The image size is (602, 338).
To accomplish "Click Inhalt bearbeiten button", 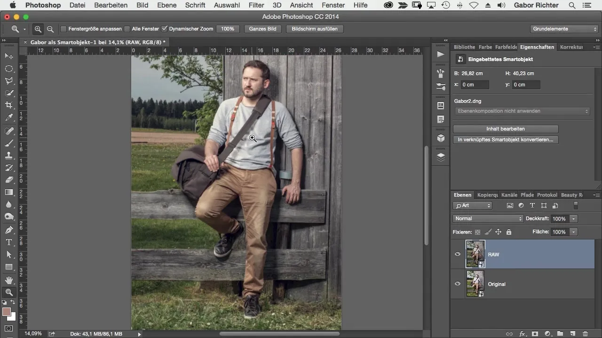I will pyautogui.click(x=506, y=129).
